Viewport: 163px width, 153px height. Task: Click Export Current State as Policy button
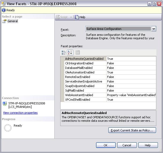132,130
